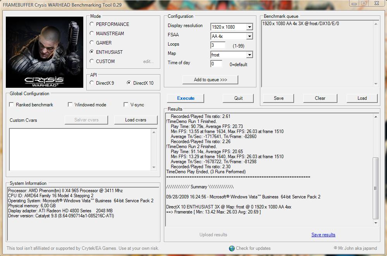Click inside the Custom Cvars text area

[x=80, y=149]
